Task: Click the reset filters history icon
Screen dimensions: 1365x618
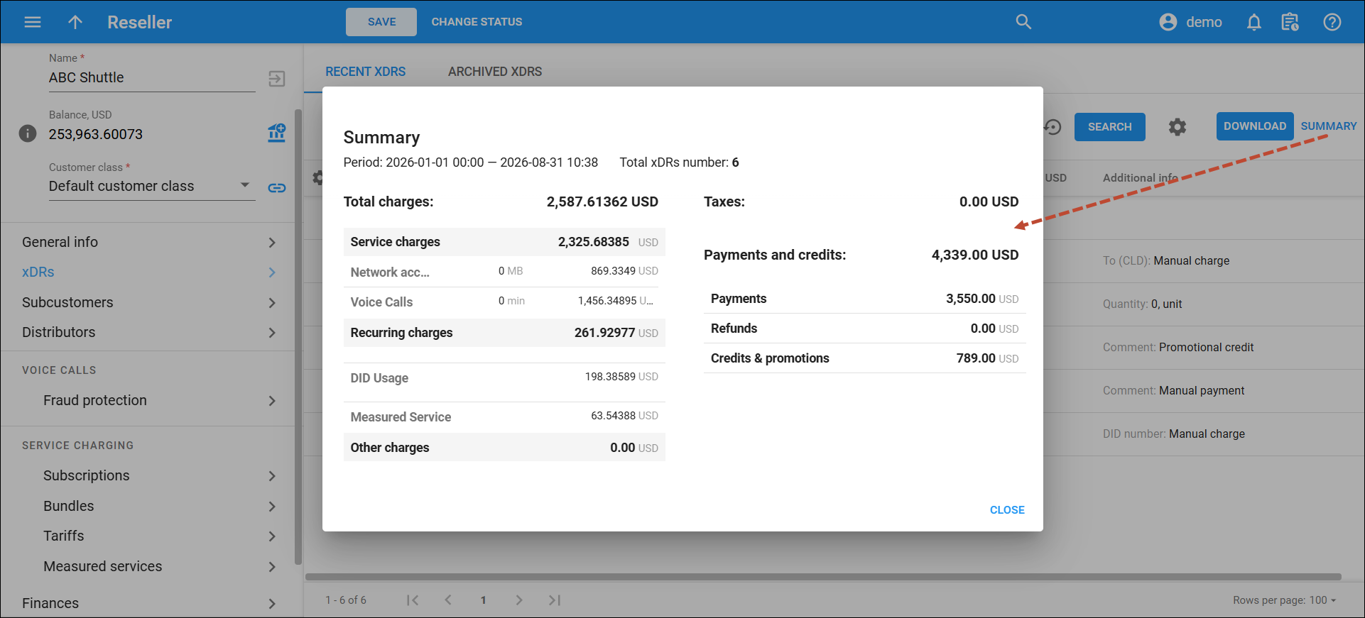Action: click(x=1053, y=127)
